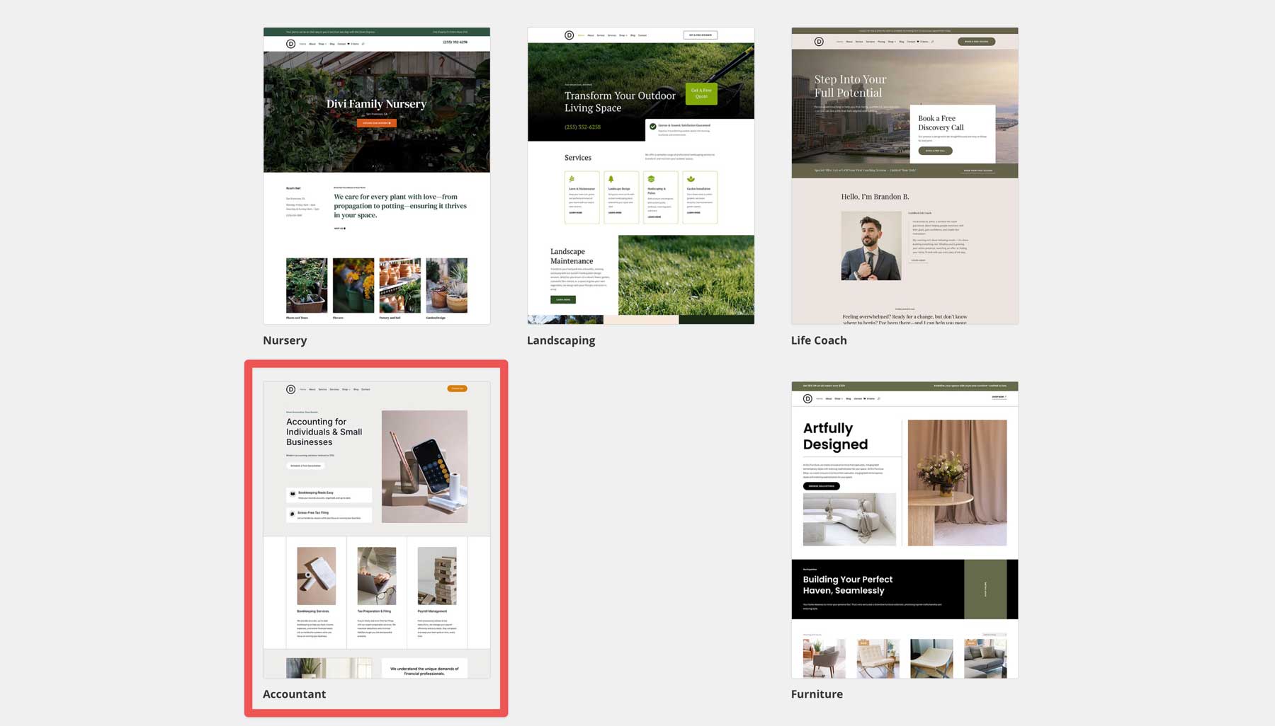Select the tree icon in the Landscape Design service card
The width and height of the screenshot is (1275, 726).
(x=611, y=178)
